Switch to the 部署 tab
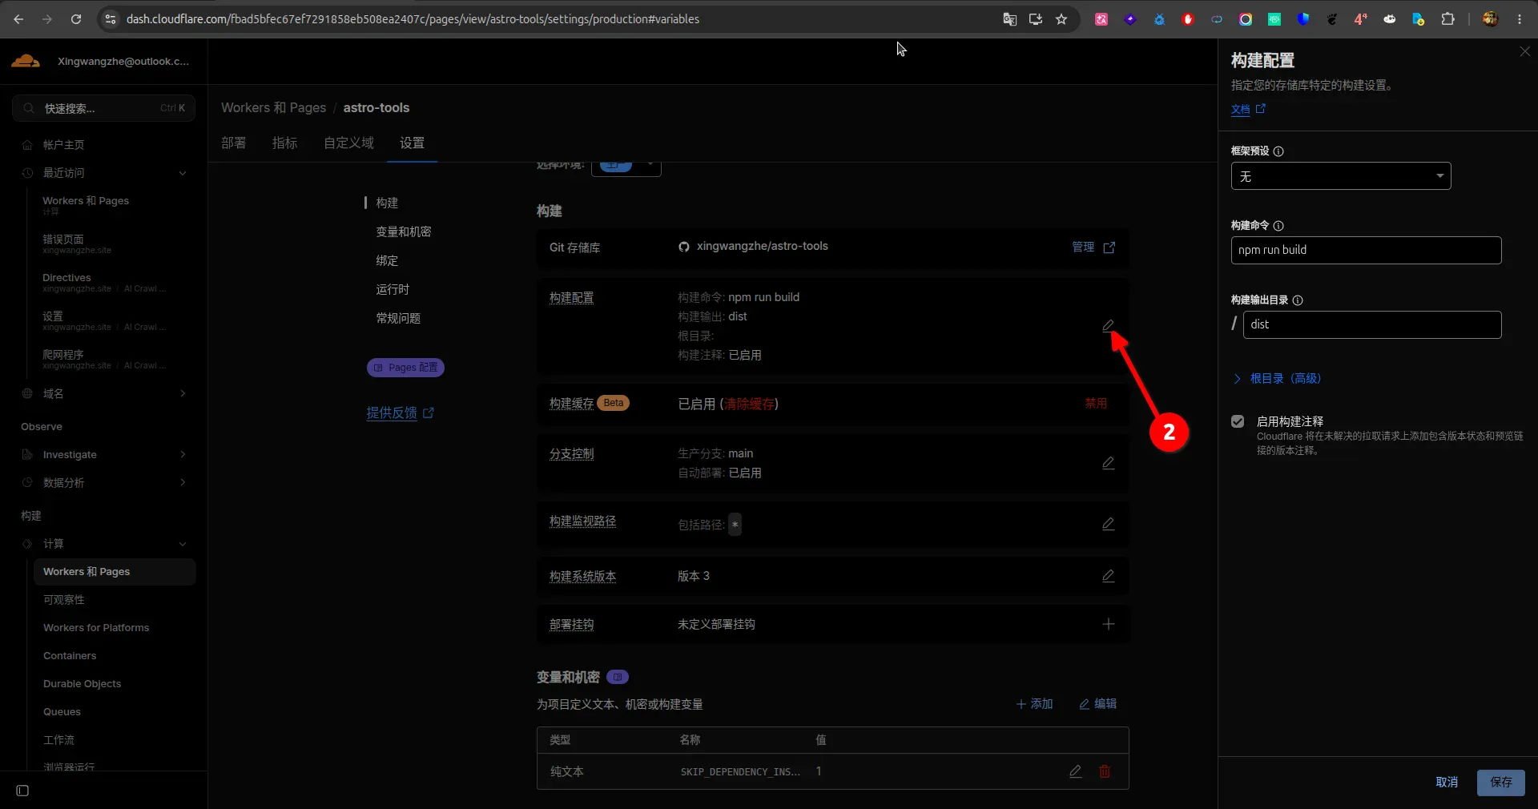 (x=234, y=143)
